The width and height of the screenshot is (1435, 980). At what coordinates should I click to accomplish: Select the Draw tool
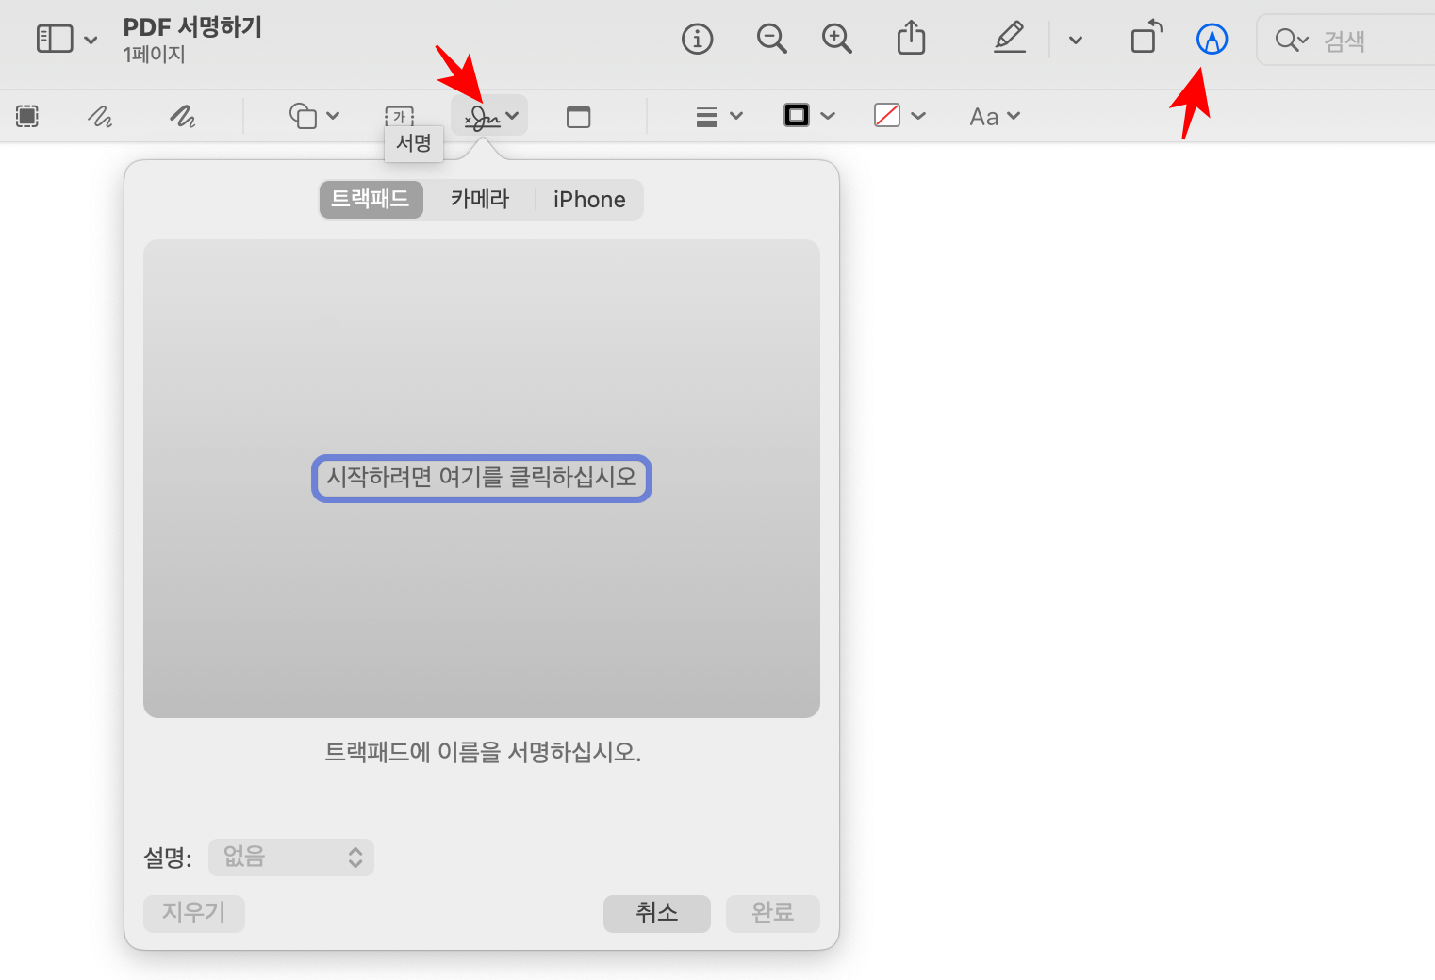point(182,116)
